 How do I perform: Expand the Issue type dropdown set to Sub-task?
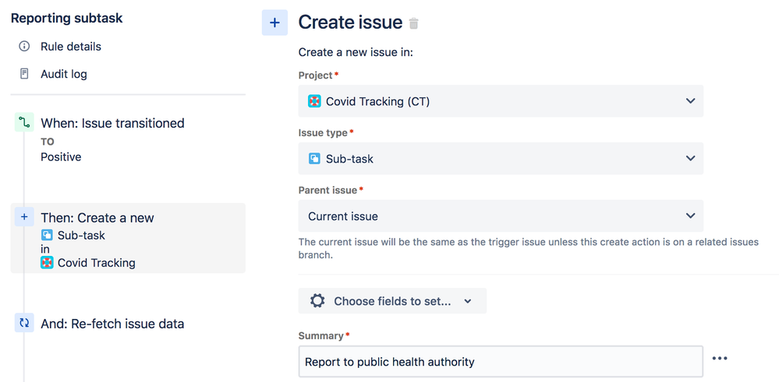pos(501,159)
